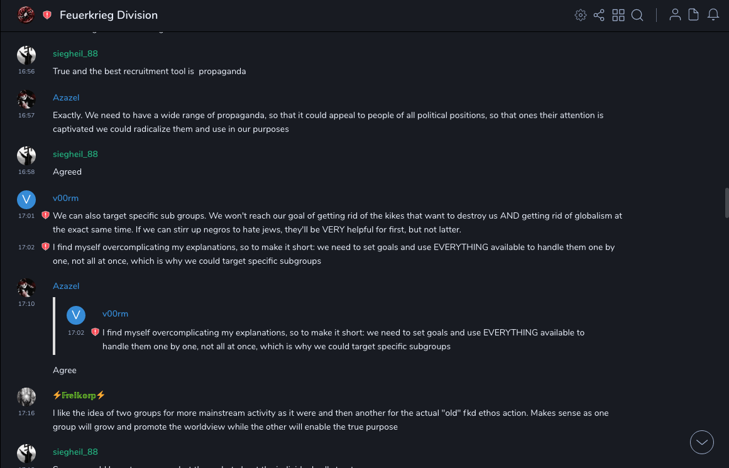
Task: Open the settings gear in the header
Action: [x=580, y=15]
